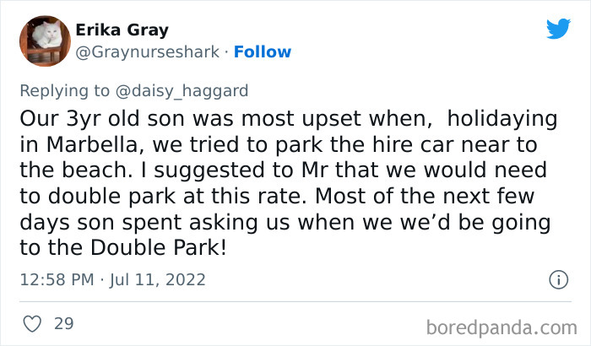Open Erika Gray's cat profile picture
The image size is (591, 346).
(44, 41)
